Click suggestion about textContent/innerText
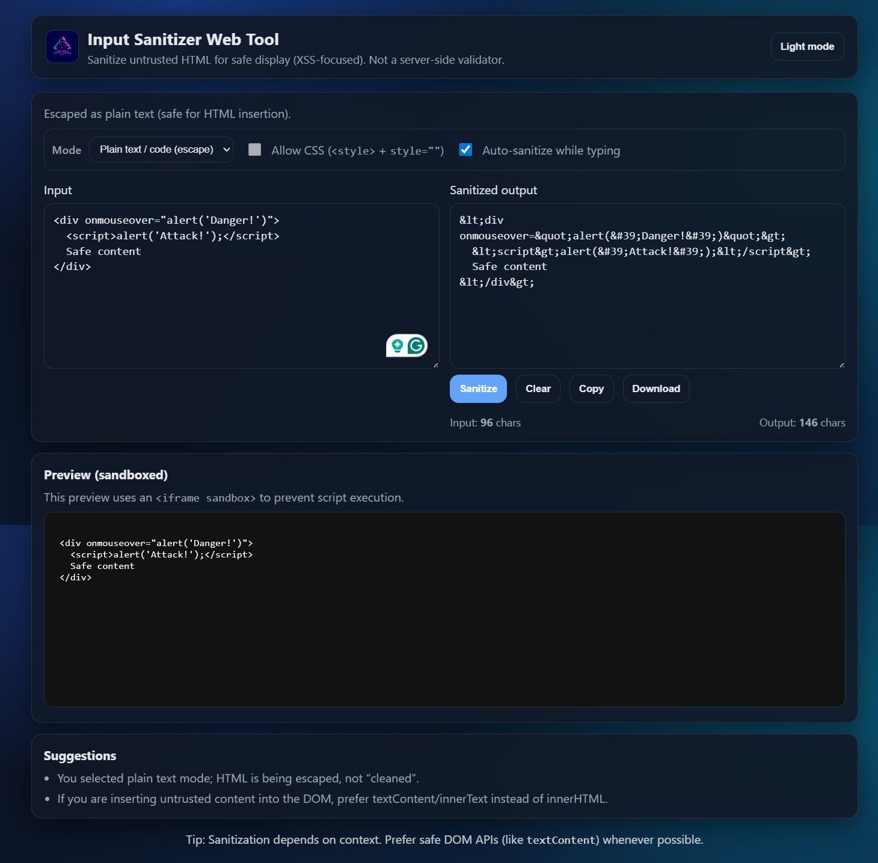This screenshot has height=863, width=878. tap(333, 799)
